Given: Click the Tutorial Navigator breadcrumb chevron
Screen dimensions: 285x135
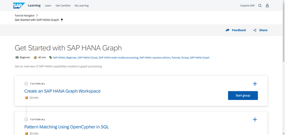Looking at the screenshot, I should point(37,15).
